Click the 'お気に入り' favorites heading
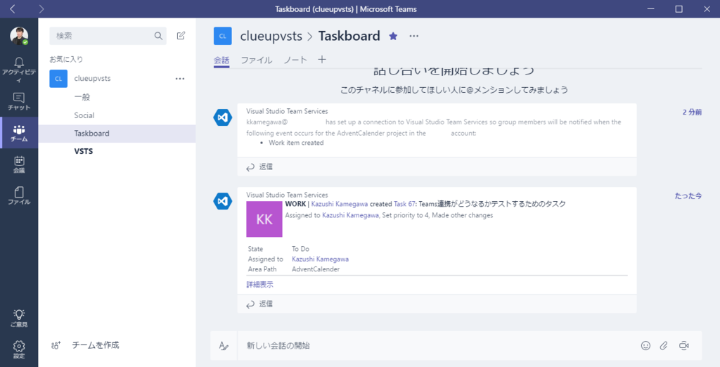Screen dimensions: 720x367 click(66, 59)
